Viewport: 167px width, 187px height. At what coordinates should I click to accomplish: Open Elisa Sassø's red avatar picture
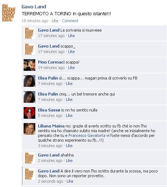point(29,113)
